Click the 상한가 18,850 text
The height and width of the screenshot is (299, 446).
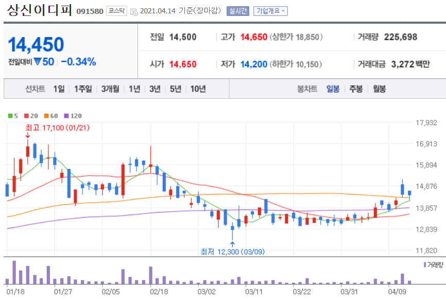pos(296,37)
